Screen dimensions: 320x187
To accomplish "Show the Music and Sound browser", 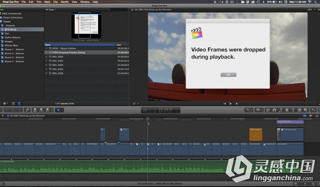I will [281, 110].
